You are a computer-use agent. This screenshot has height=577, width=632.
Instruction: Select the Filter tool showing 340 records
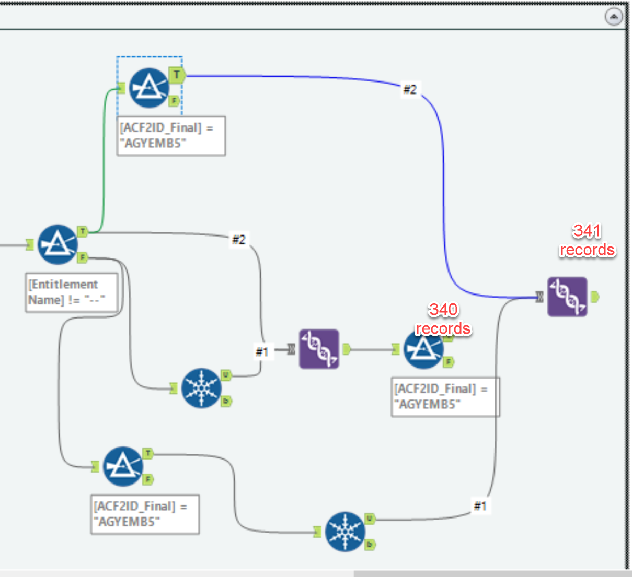424,349
